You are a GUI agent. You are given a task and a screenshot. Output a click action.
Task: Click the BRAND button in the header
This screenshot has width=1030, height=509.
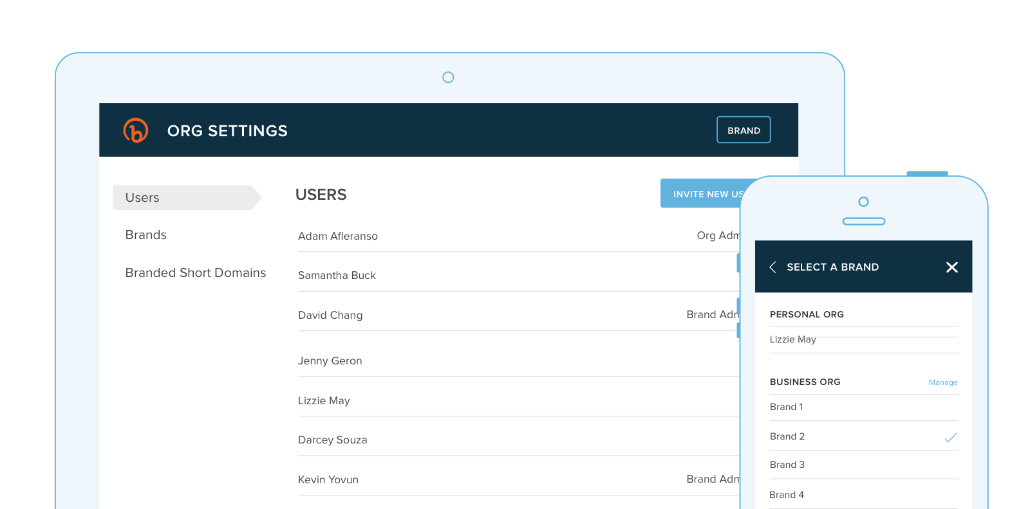[x=744, y=130]
